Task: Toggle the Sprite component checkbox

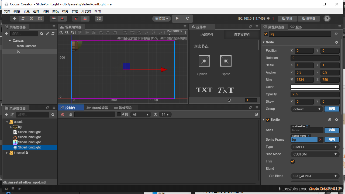Action: point(268,120)
